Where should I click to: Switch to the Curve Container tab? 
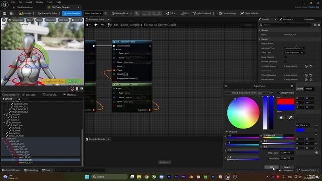point(50,95)
